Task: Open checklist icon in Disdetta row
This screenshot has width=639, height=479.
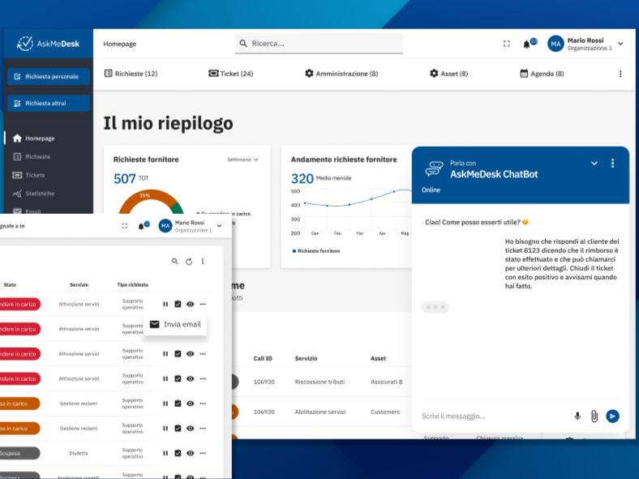Action: tap(178, 453)
